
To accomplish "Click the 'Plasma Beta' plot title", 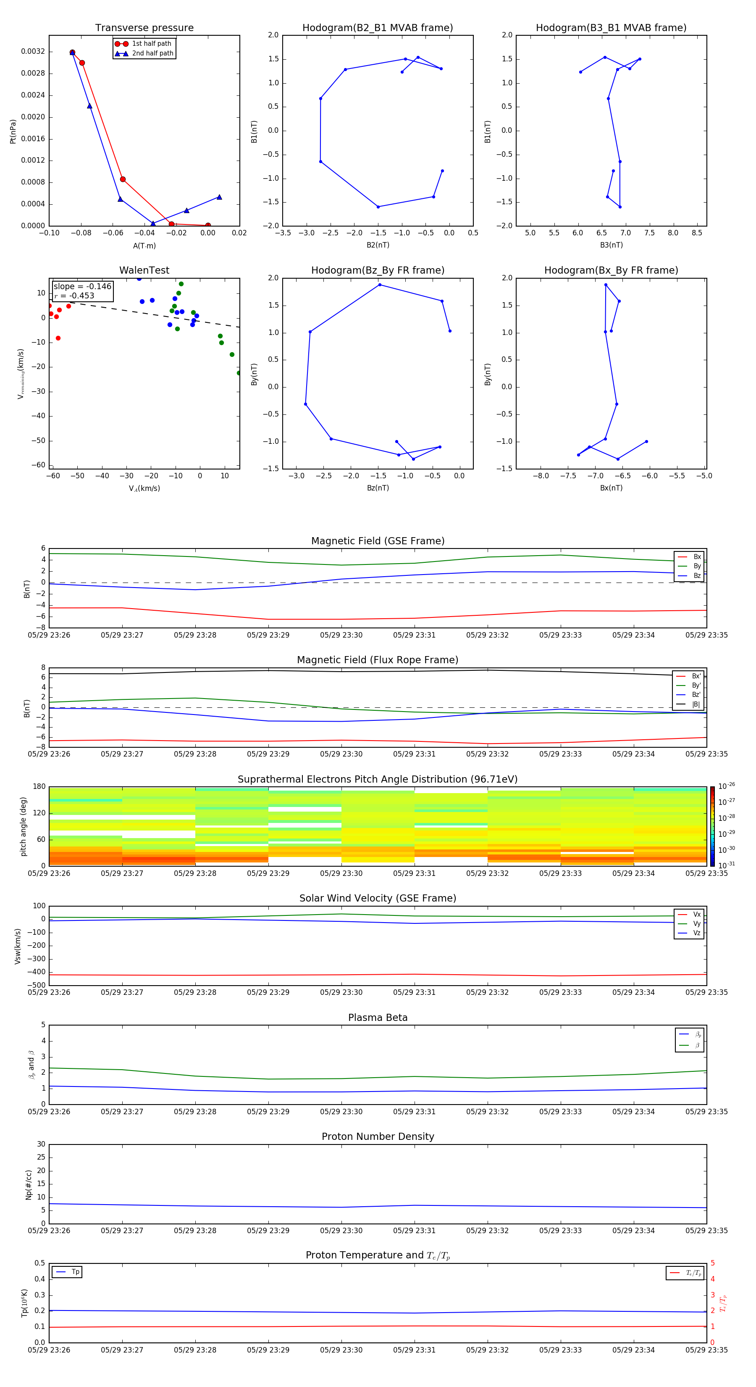I will pyautogui.click(x=378, y=1018).
